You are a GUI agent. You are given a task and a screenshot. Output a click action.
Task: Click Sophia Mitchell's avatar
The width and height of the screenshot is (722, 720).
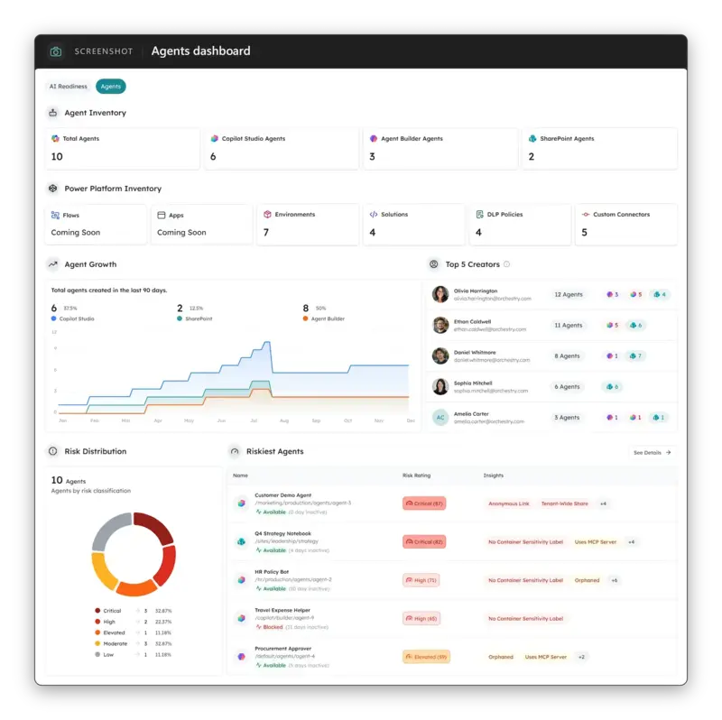pos(440,387)
